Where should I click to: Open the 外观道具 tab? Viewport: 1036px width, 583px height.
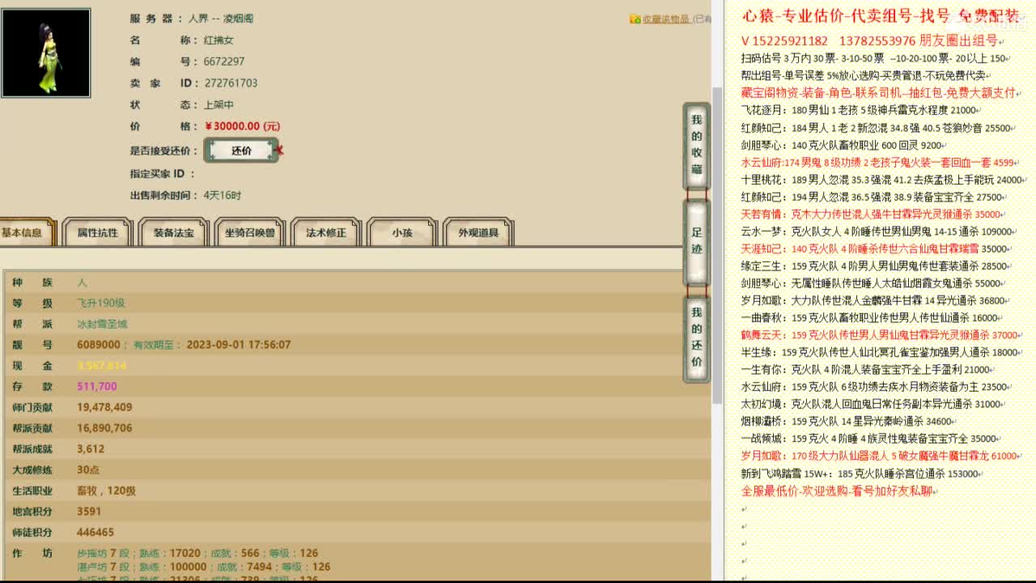[476, 232]
